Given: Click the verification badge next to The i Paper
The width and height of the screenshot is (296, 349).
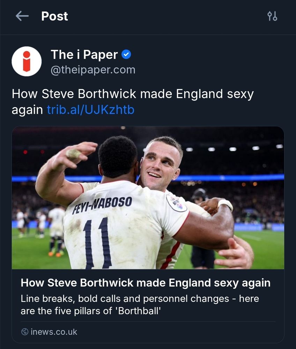Looking at the screenshot, I should [x=127, y=54].
